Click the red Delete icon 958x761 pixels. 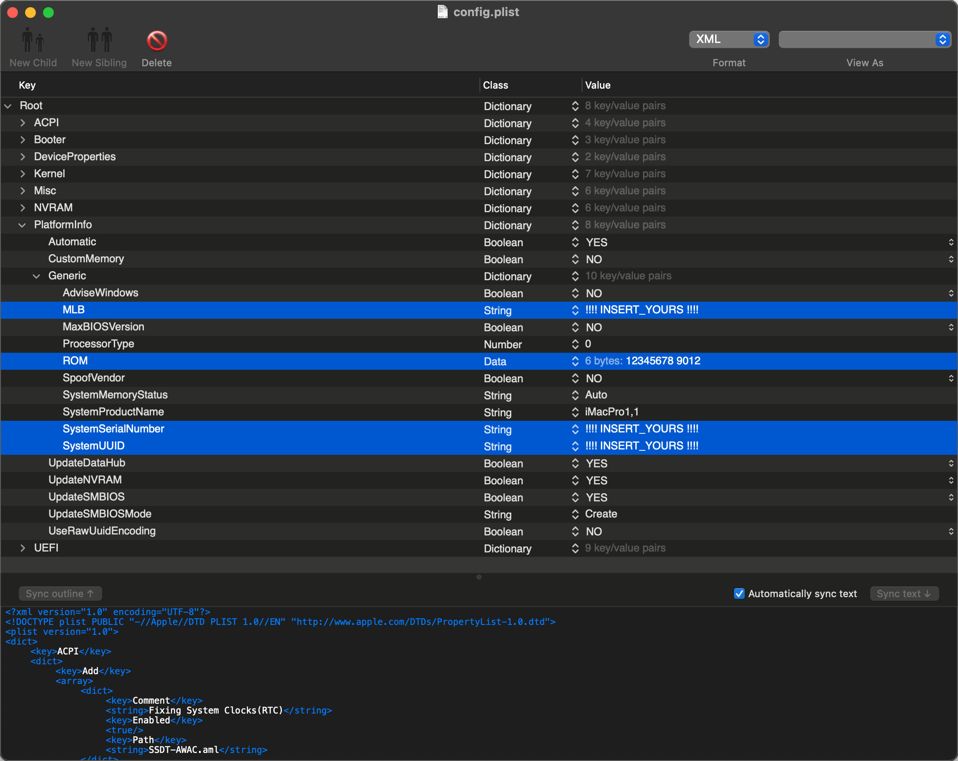click(157, 41)
